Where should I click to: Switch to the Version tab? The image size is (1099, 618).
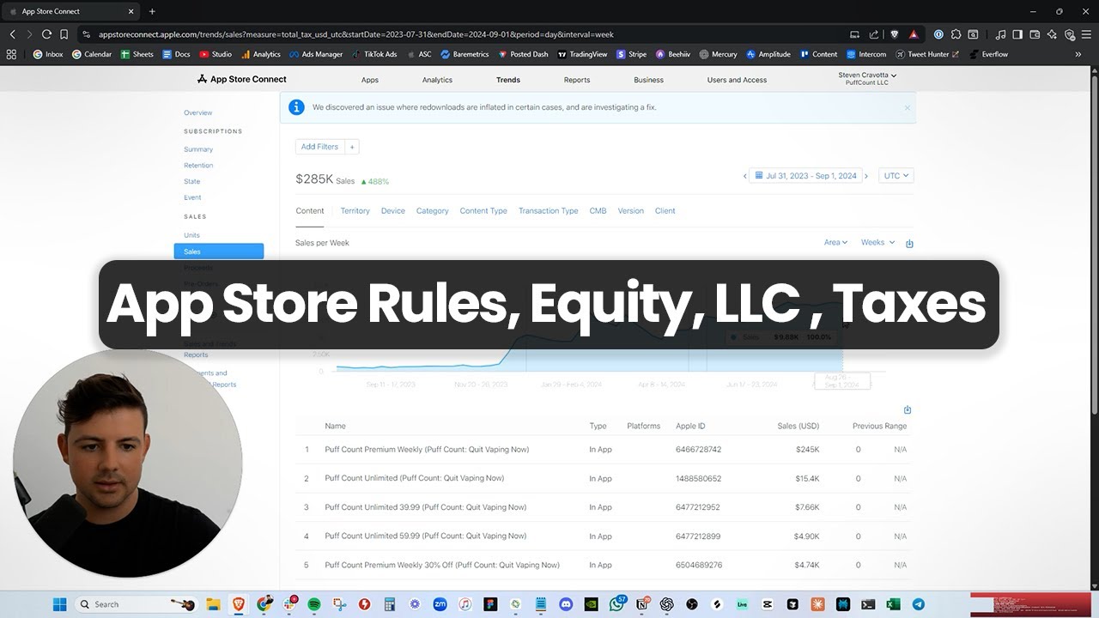point(630,210)
